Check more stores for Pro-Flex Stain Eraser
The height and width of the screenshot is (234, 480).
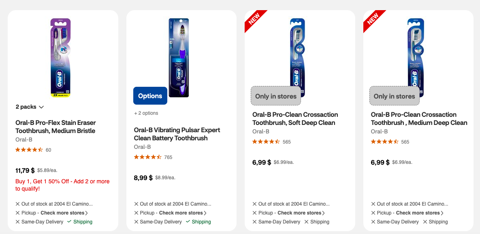pyautogui.click(x=64, y=213)
